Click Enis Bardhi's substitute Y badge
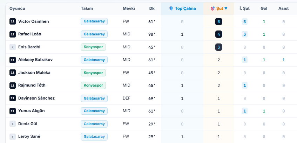297x143 pixels. pyautogui.click(x=13, y=47)
